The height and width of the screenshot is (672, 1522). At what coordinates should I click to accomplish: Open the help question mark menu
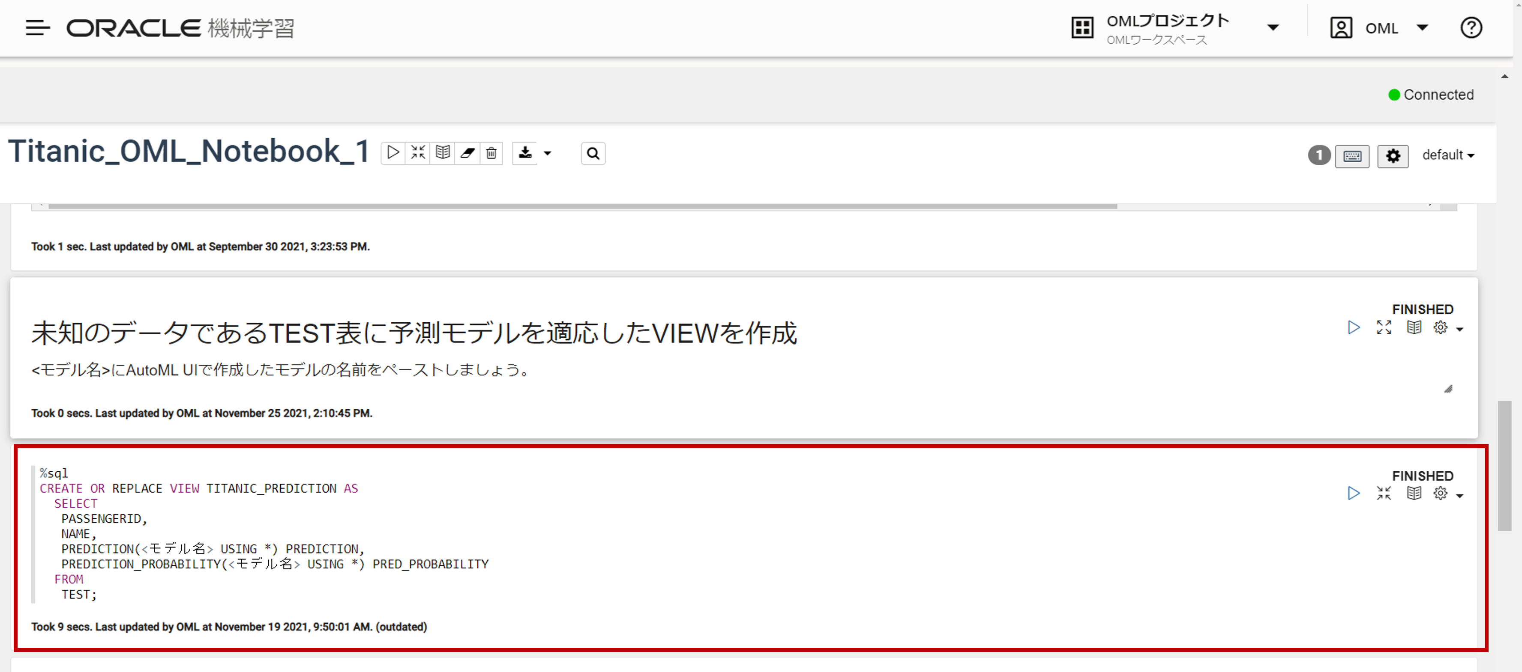1471,28
